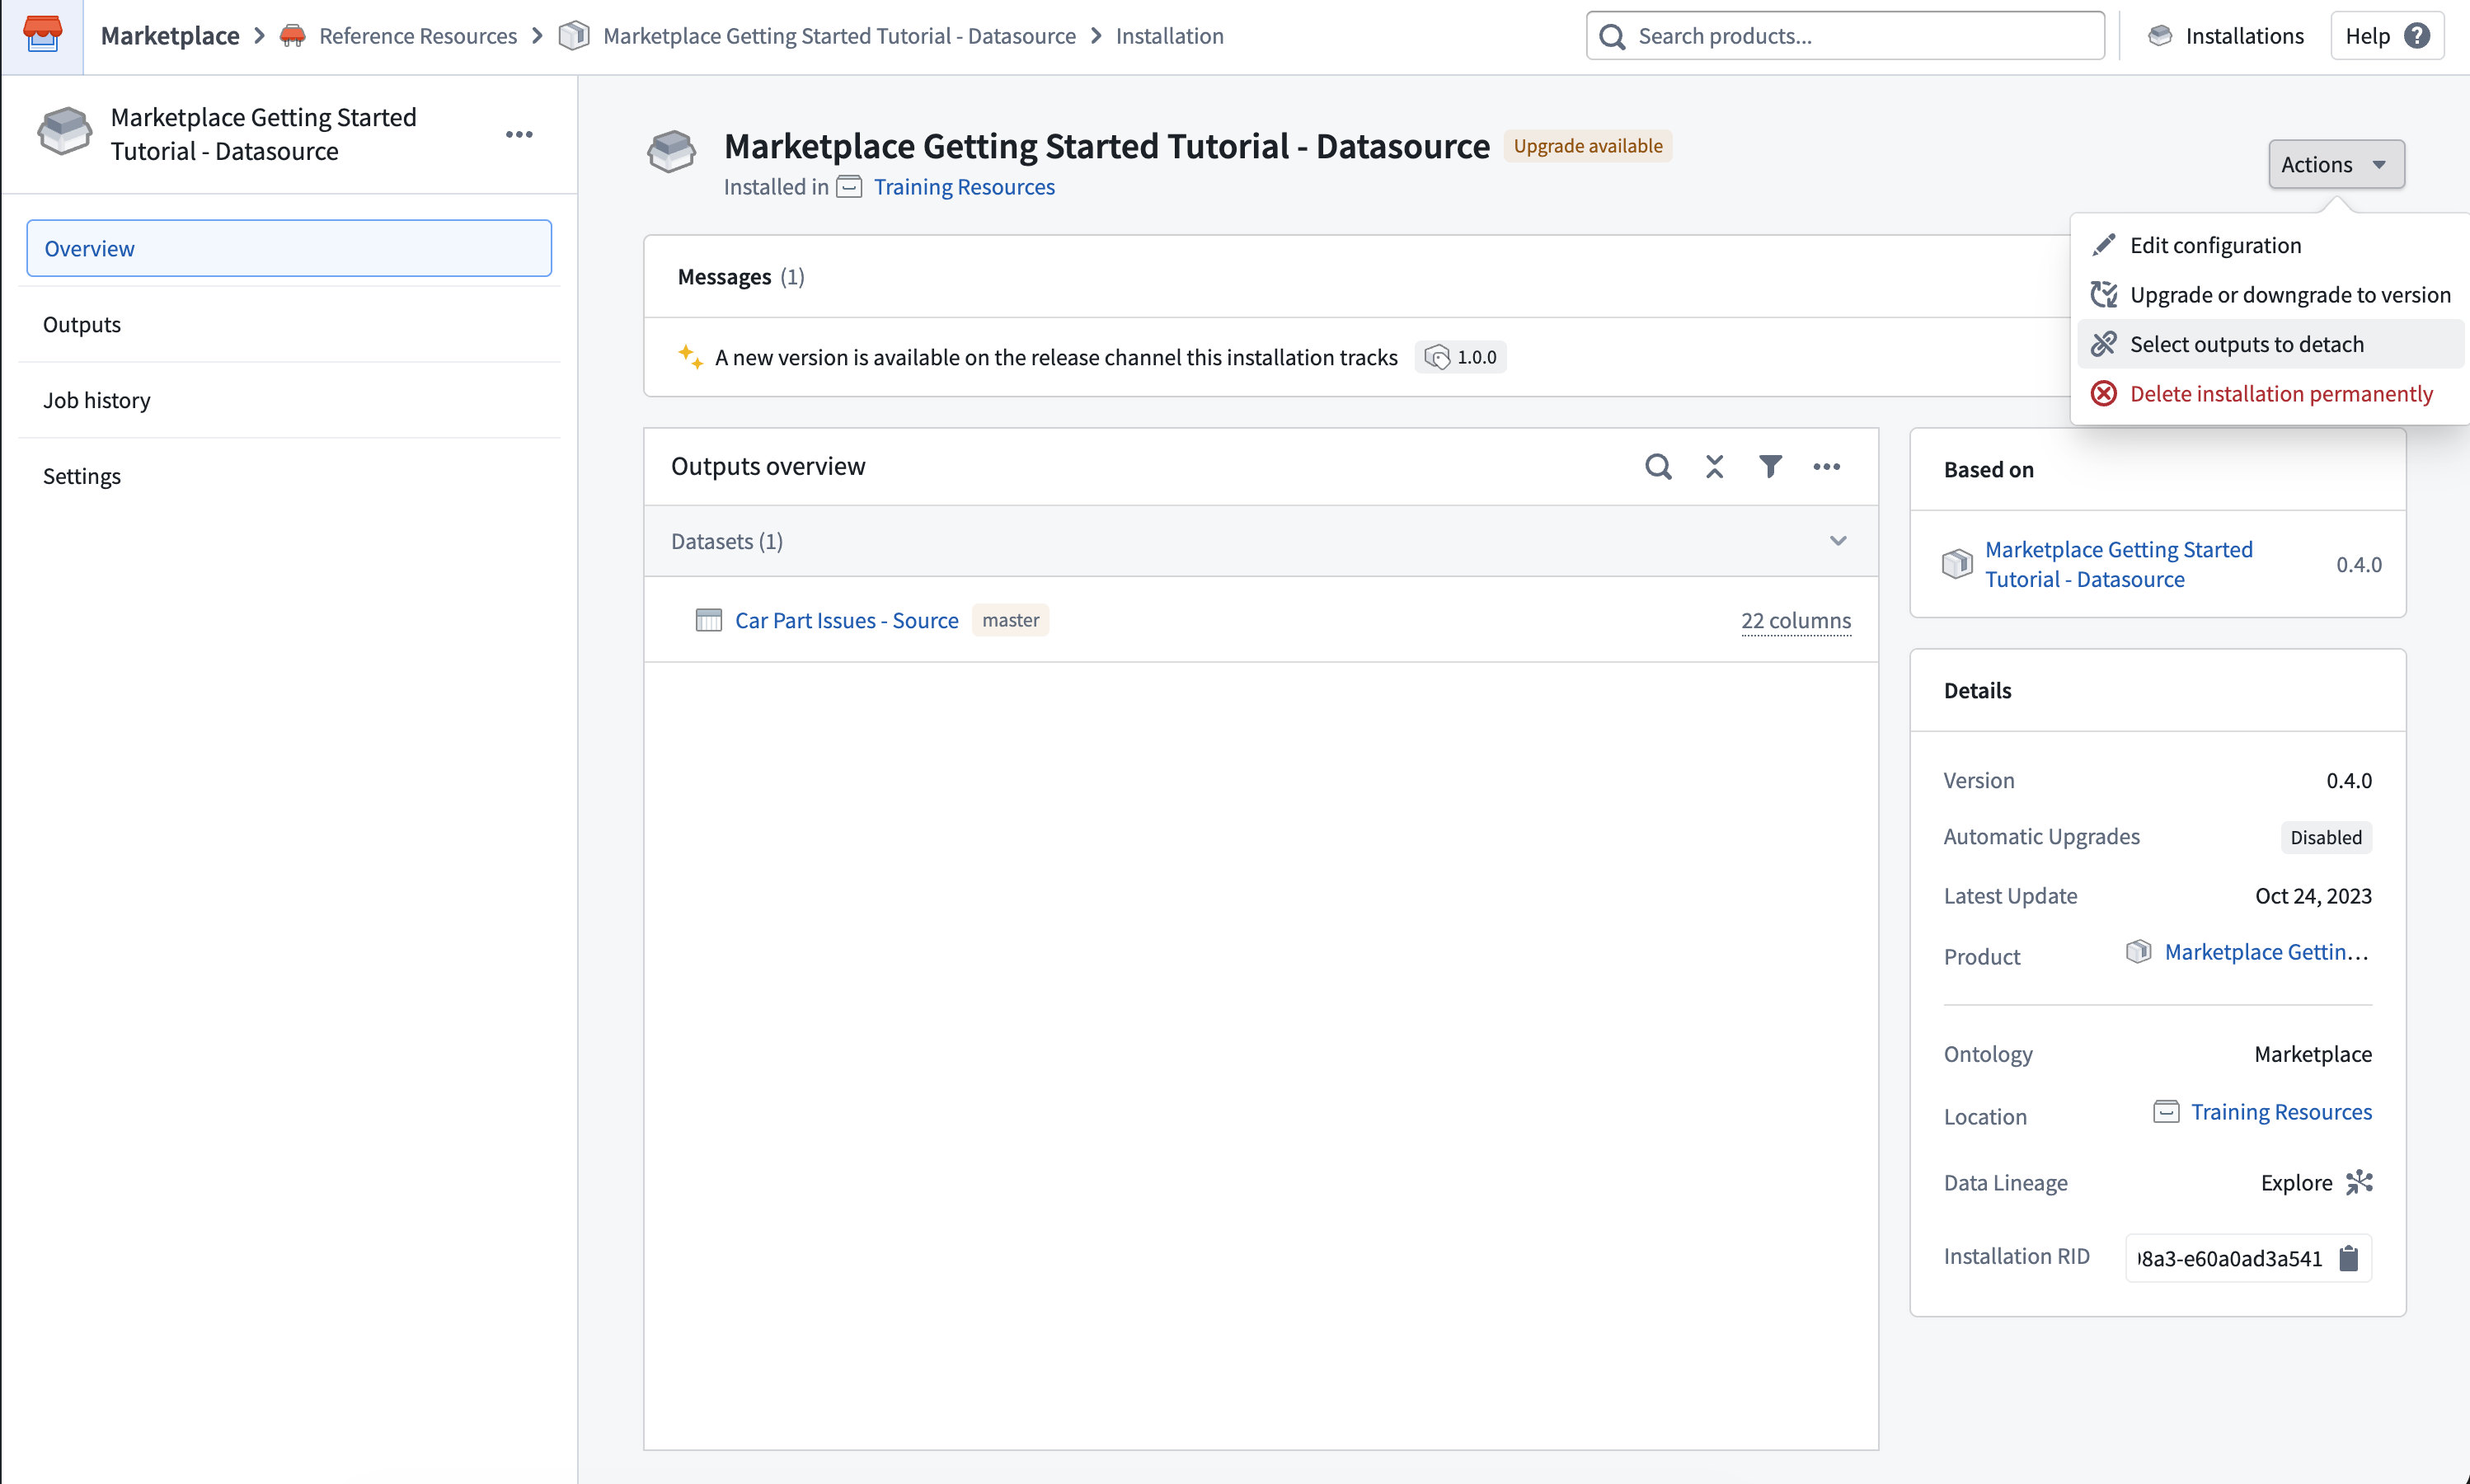Open the Outputs overview three-dot menu
Image resolution: width=2470 pixels, height=1484 pixels.
1827,467
